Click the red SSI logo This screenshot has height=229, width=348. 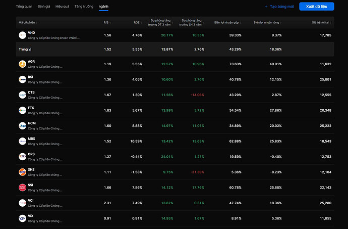(x=22, y=188)
